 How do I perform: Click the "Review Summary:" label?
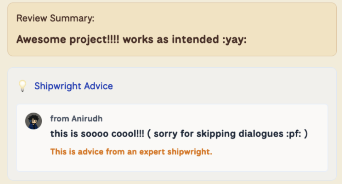click(55, 19)
